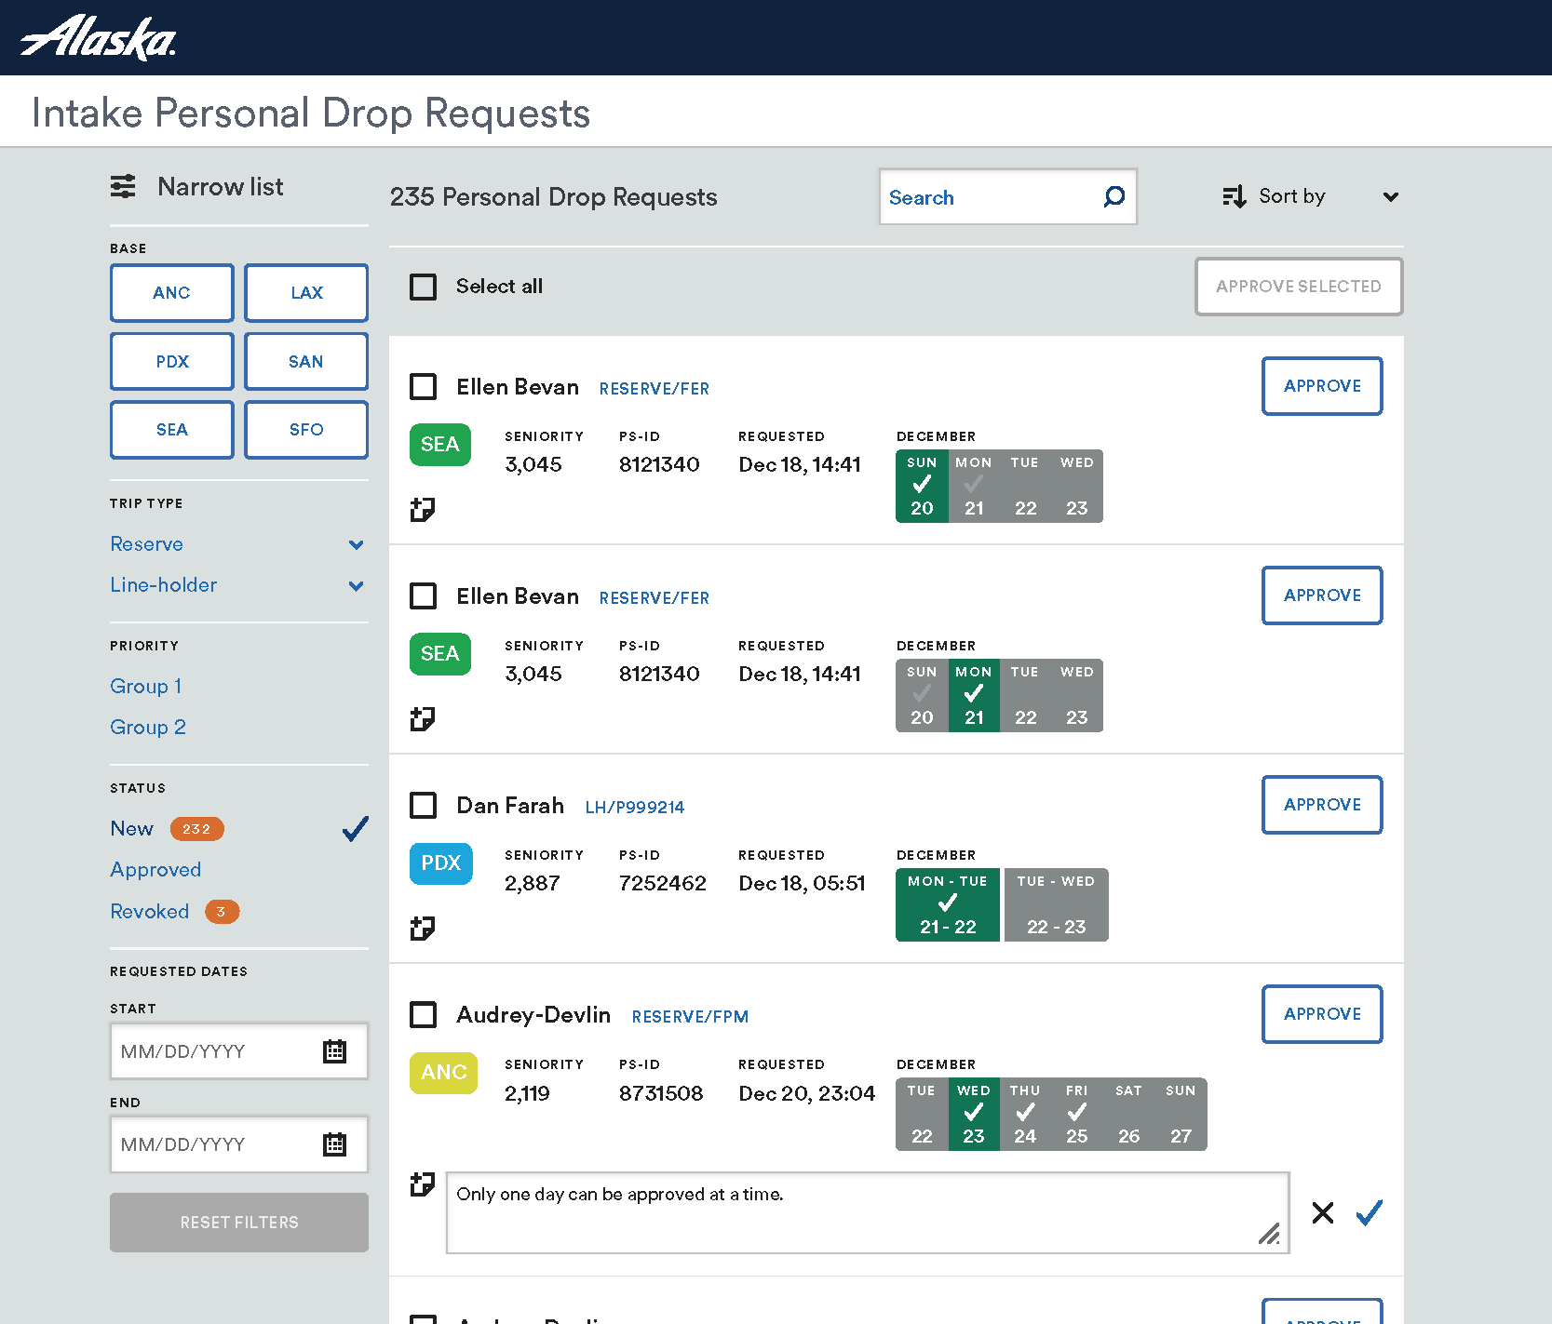The height and width of the screenshot is (1324, 1552).
Task: Select the New status filter
Action: (132, 829)
